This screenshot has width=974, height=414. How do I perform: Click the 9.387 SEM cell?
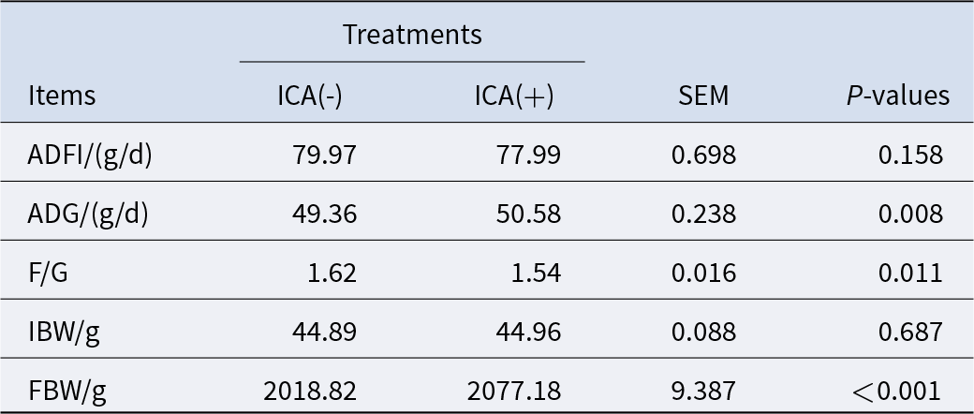pos(703,392)
